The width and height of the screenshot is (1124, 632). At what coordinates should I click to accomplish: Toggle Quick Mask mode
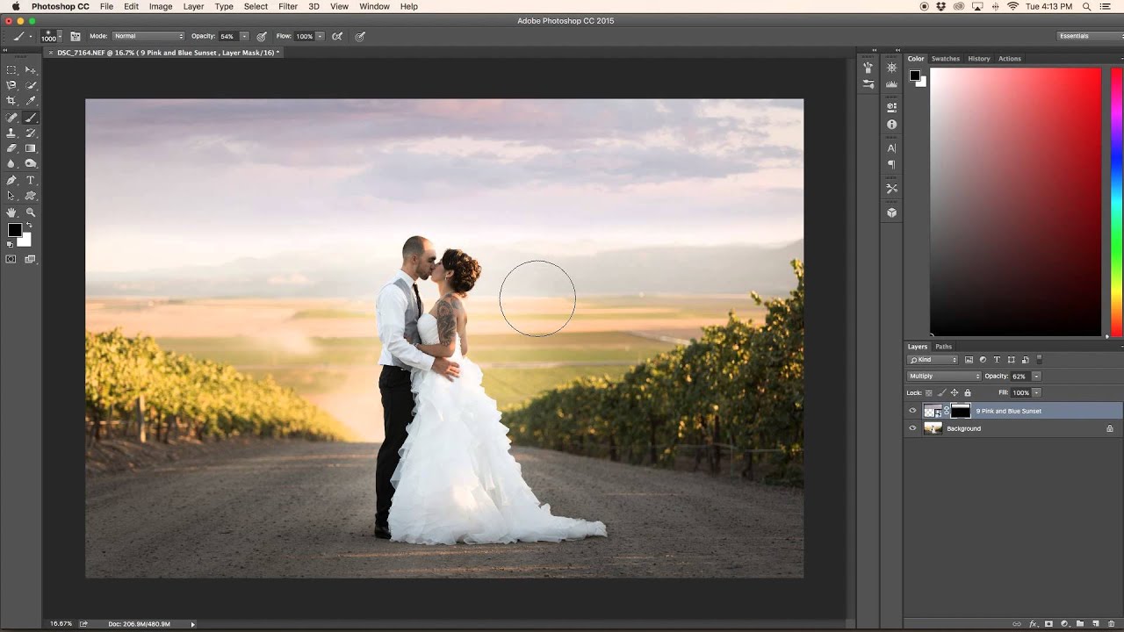point(11,259)
